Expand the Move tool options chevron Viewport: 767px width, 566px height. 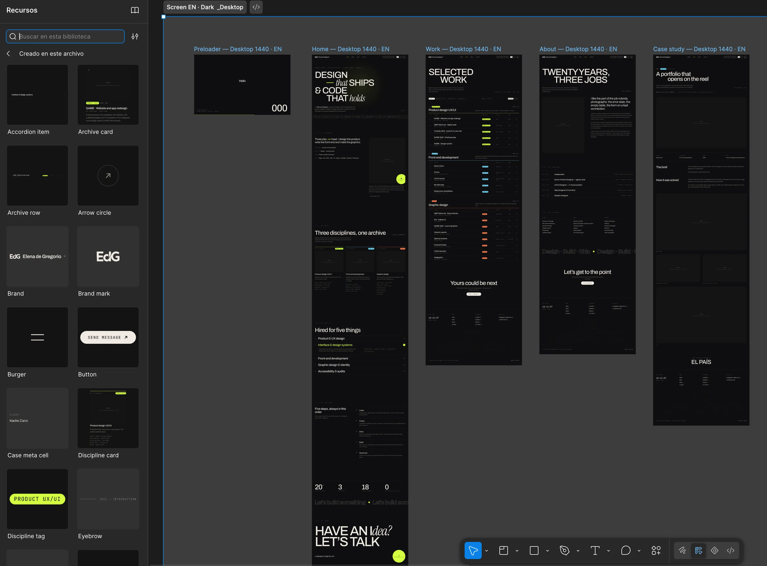487,550
